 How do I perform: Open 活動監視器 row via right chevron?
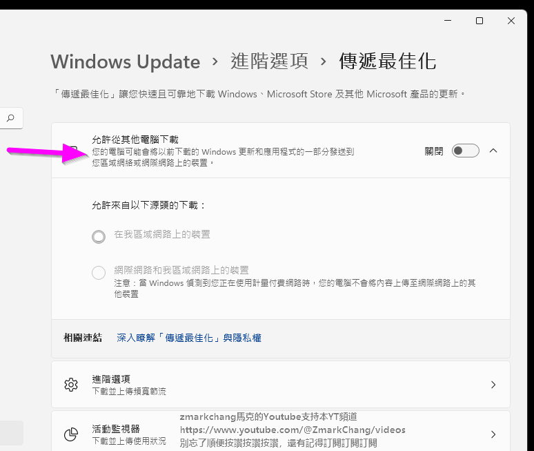[x=493, y=434]
